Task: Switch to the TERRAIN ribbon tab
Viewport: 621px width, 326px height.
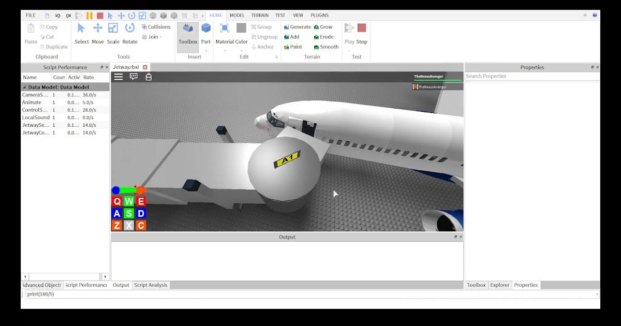Action: point(260,16)
